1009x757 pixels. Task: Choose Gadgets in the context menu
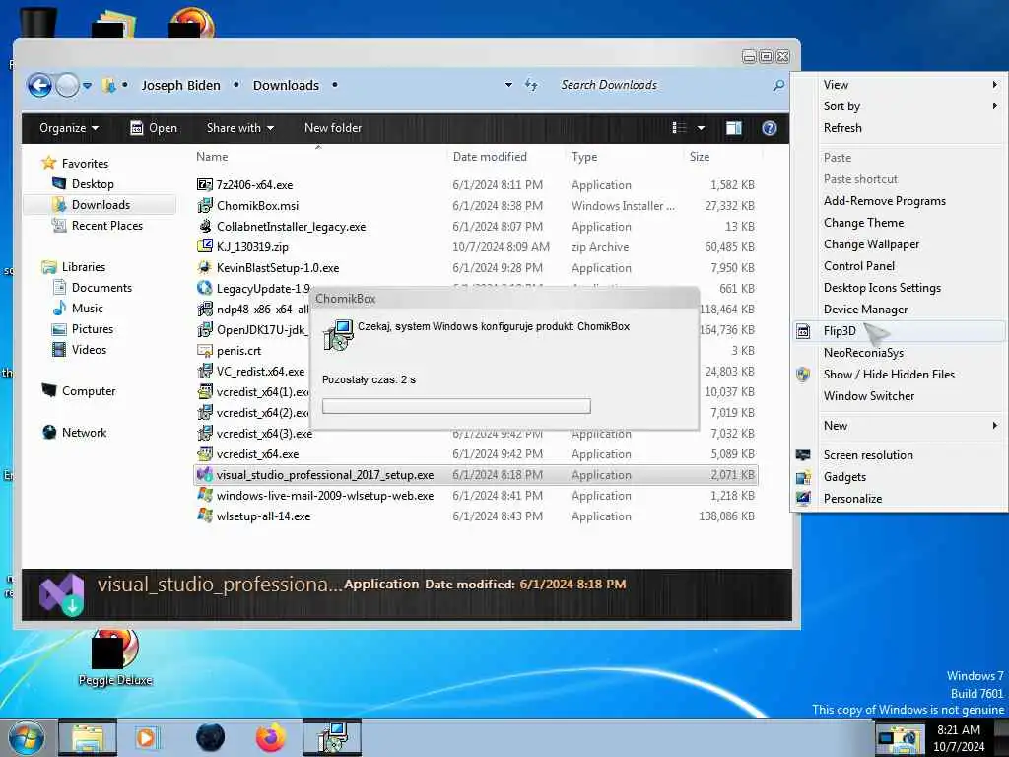pyautogui.click(x=899, y=477)
